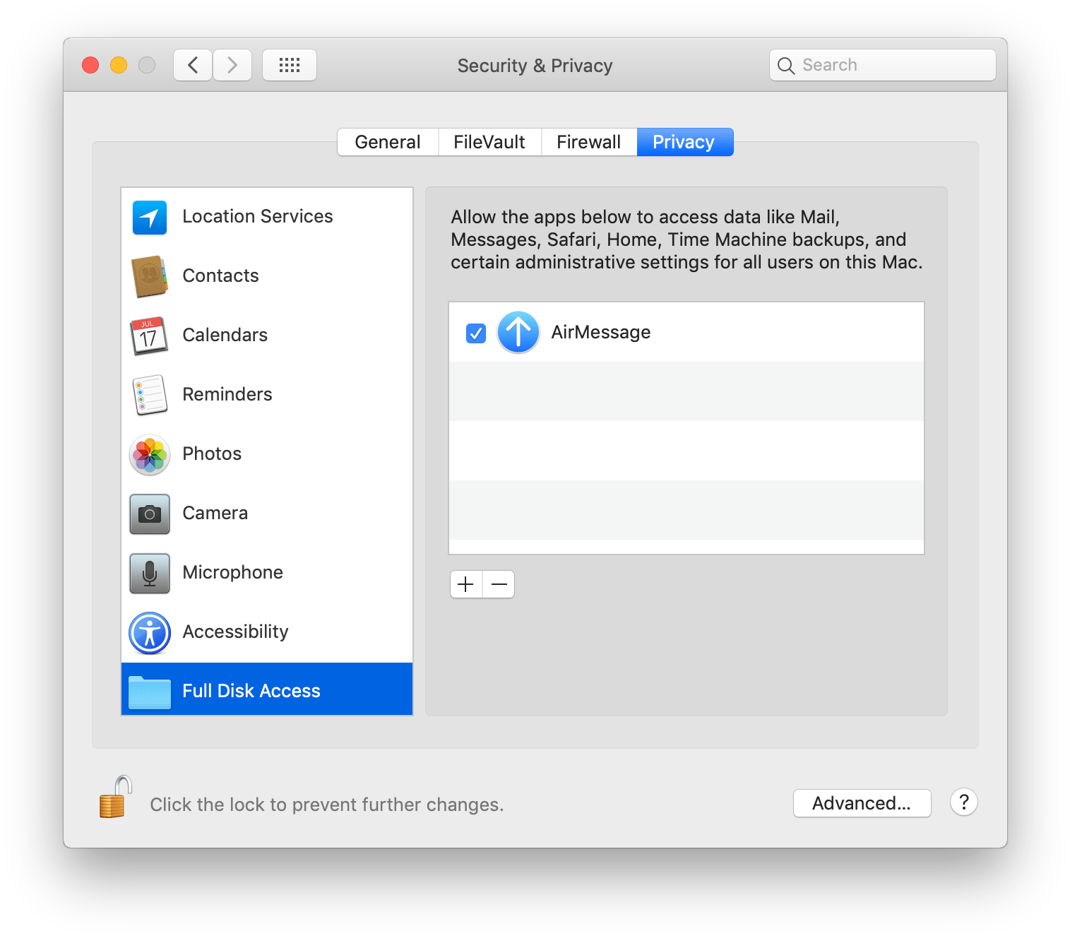This screenshot has height=936, width=1070.
Task: Open the Photos privacy category
Action: 212,454
